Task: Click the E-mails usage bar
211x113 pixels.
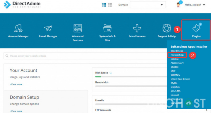Action: 131,104
